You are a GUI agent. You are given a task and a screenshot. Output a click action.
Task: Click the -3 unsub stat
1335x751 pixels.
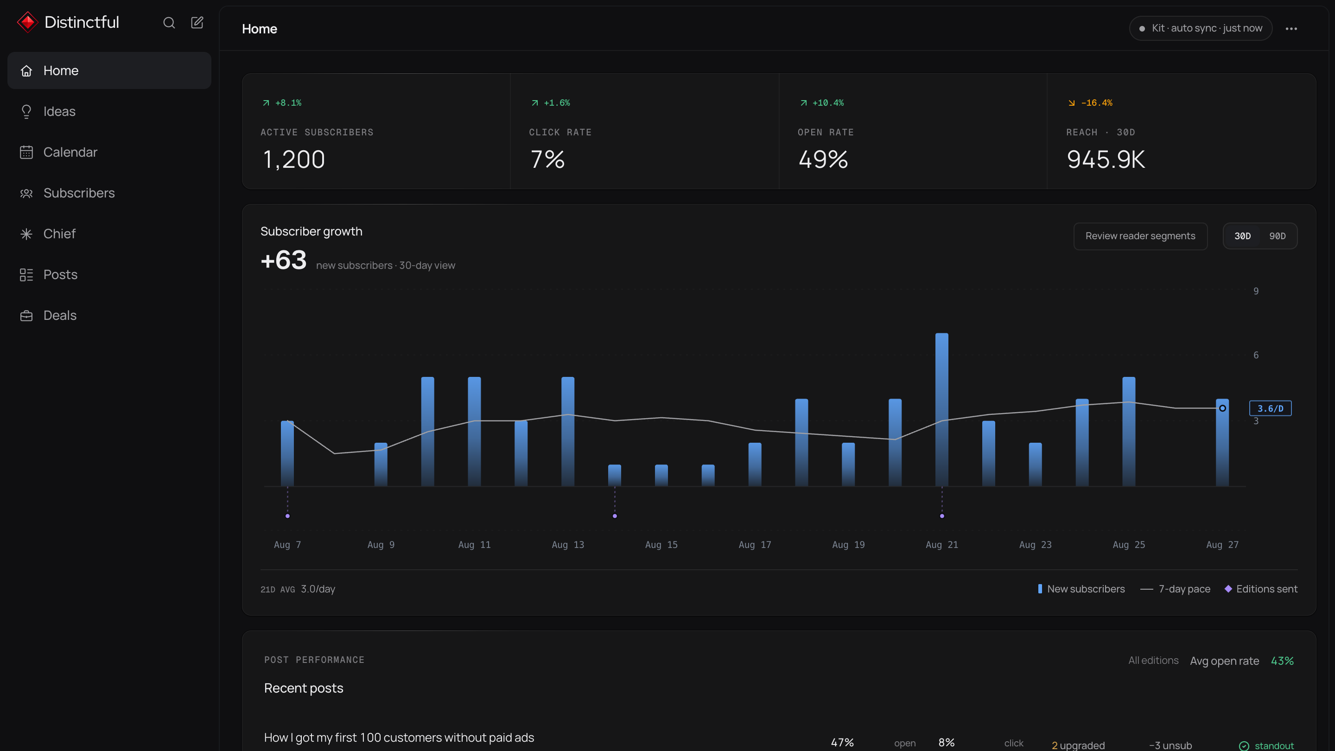[x=1170, y=745]
